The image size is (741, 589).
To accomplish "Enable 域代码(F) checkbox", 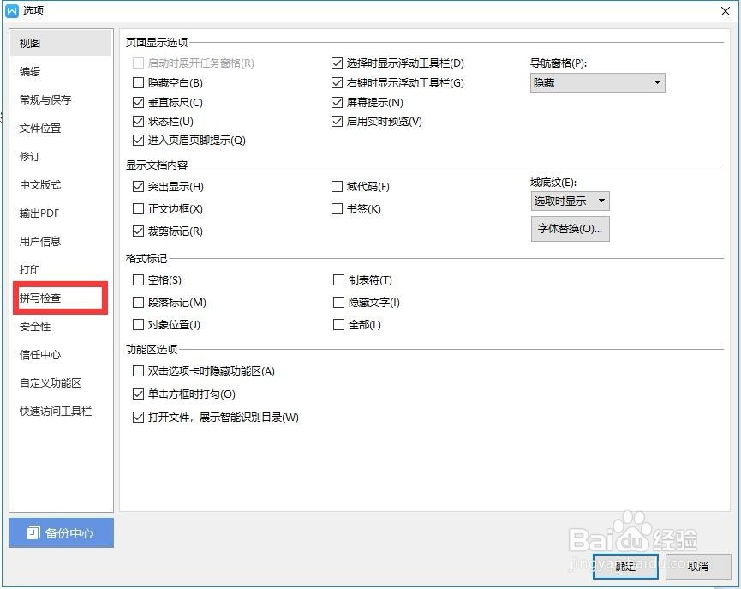I will (337, 186).
